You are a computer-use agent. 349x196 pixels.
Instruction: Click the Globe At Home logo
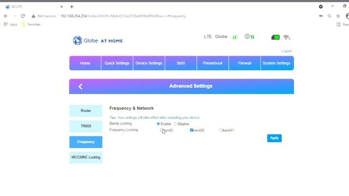pos(98,40)
